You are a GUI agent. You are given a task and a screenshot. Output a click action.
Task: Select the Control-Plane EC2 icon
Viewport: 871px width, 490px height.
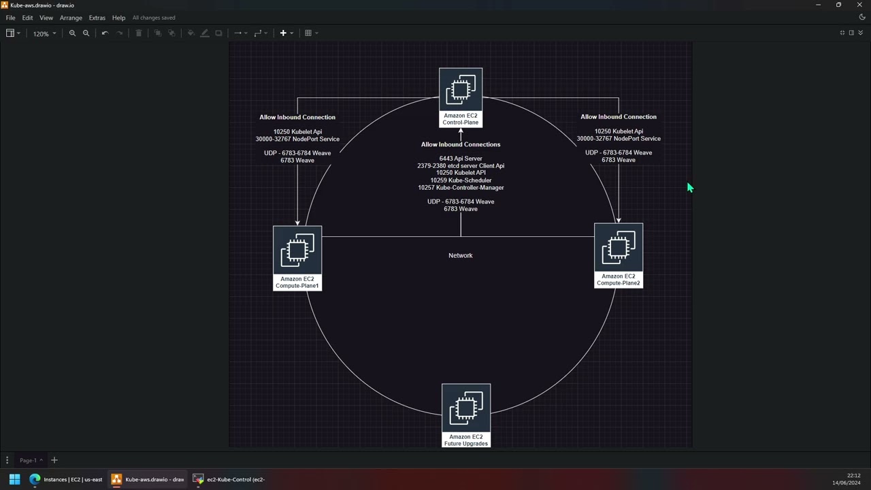coord(461,97)
